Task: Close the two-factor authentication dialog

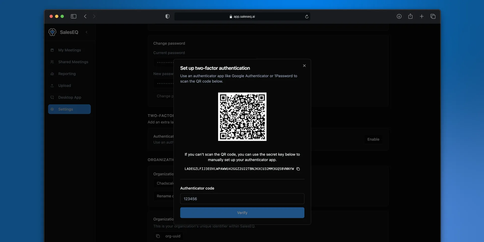Action: pos(304,66)
